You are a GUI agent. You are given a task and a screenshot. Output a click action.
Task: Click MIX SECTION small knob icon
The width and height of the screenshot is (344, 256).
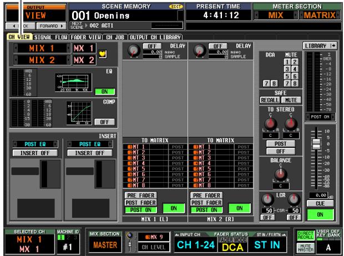coord(130,236)
